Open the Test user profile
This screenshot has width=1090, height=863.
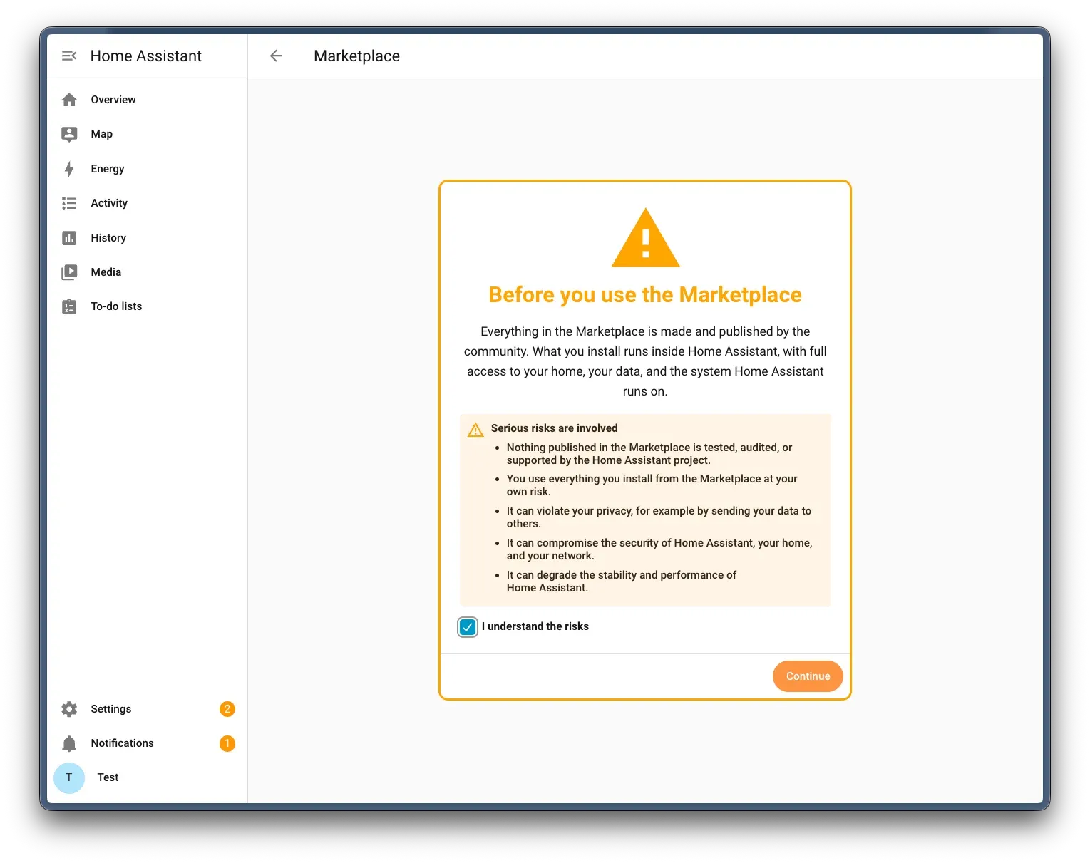pyautogui.click(x=148, y=777)
